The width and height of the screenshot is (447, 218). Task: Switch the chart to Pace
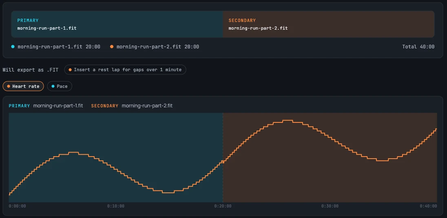pyautogui.click(x=60, y=86)
